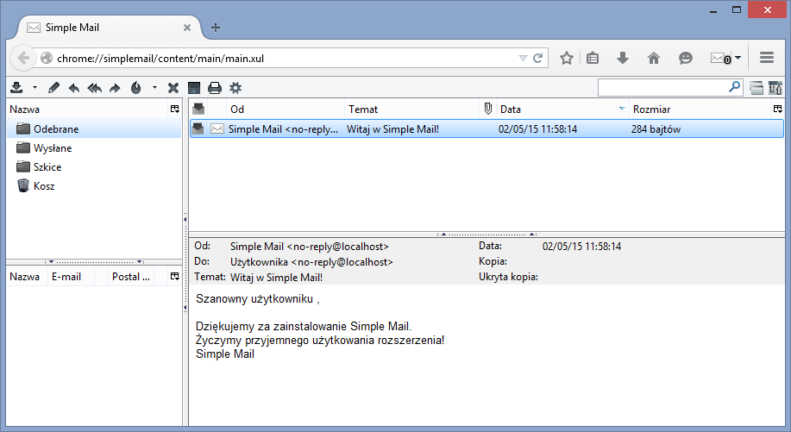791x432 pixels.
Task: Reload the page with refresh icon
Action: (x=538, y=58)
